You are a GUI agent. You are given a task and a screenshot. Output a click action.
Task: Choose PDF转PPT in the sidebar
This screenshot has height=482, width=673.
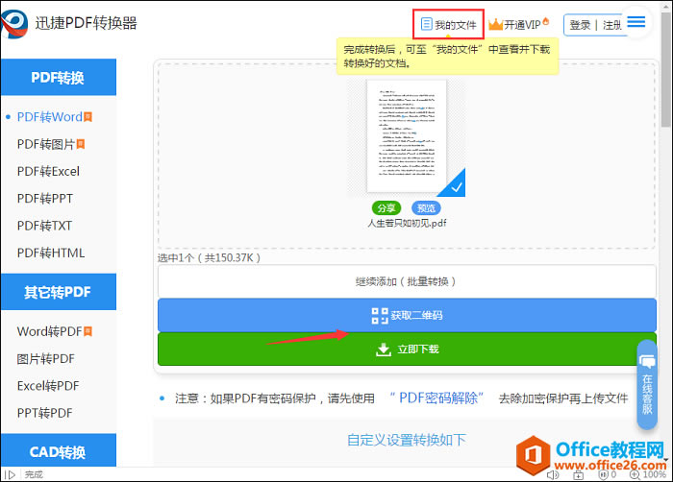click(x=45, y=199)
